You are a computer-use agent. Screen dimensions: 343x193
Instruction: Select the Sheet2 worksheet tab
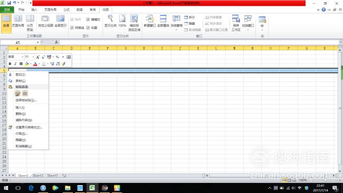pyautogui.click(x=37, y=176)
